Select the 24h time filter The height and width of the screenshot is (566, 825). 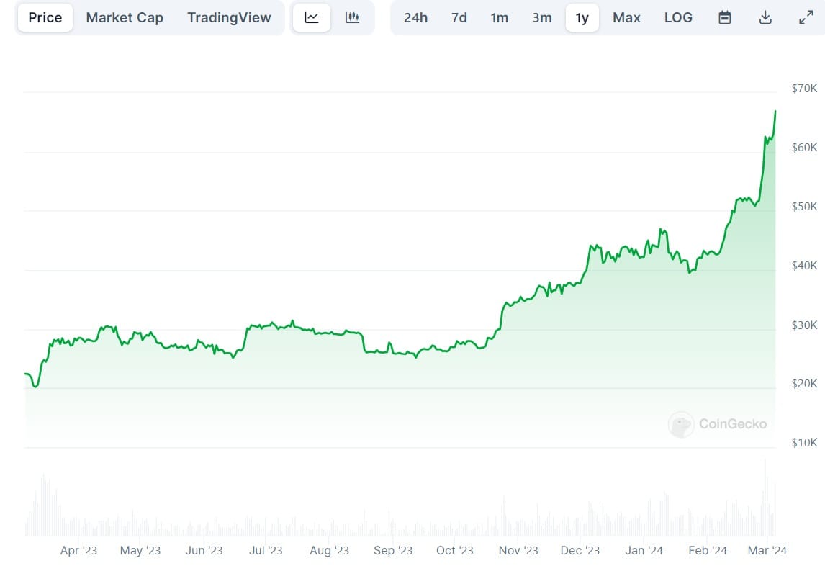coord(415,17)
